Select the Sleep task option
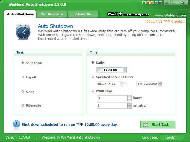190x142 pixels. tap(28, 92)
